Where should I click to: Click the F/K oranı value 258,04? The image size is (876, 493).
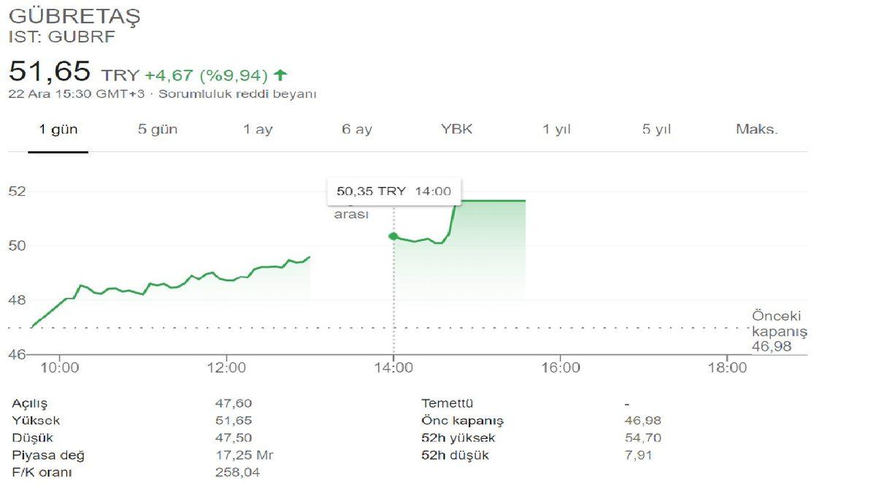point(237,473)
